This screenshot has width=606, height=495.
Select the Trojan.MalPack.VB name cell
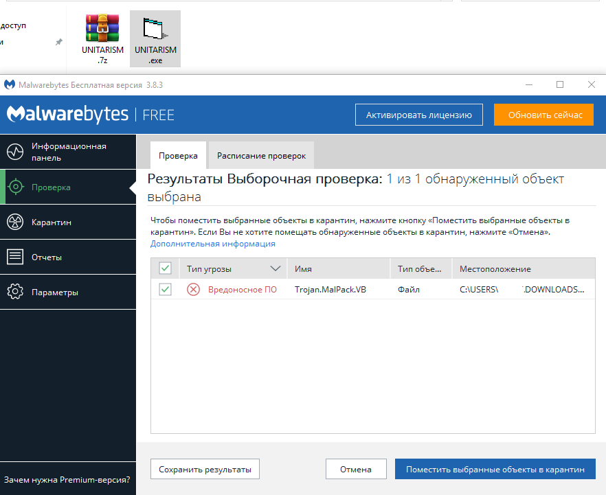(x=330, y=289)
